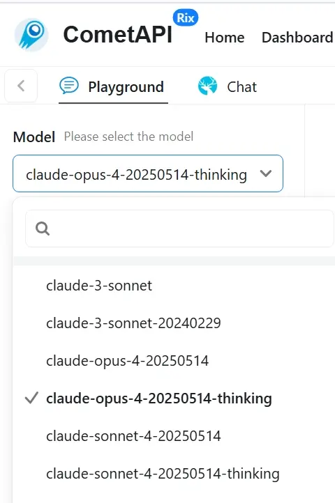335x503 pixels.
Task: Click the checkmark beside claude-opus-4-20250514-thinking
Action: (x=31, y=398)
